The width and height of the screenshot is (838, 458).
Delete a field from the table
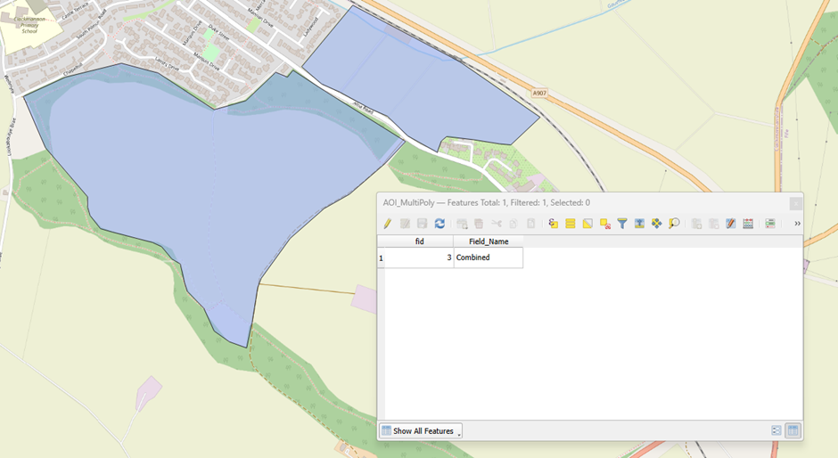click(x=713, y=224)
